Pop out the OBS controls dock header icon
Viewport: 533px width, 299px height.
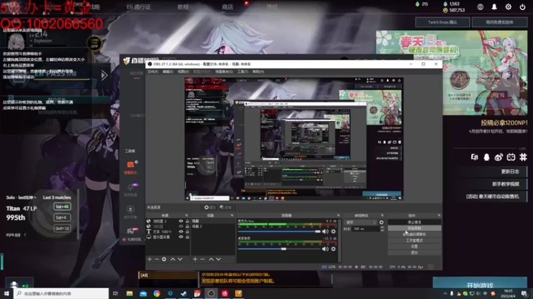point(439,215)
